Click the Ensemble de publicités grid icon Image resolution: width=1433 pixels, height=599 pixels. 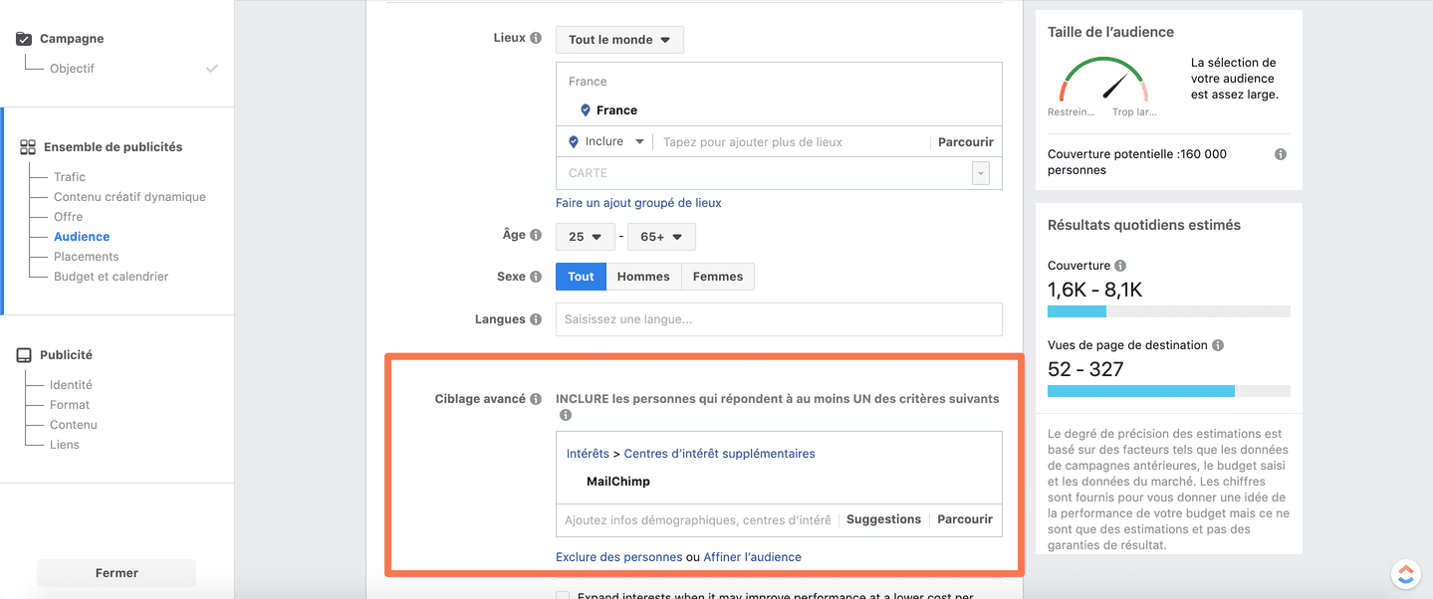click(28, 147)
